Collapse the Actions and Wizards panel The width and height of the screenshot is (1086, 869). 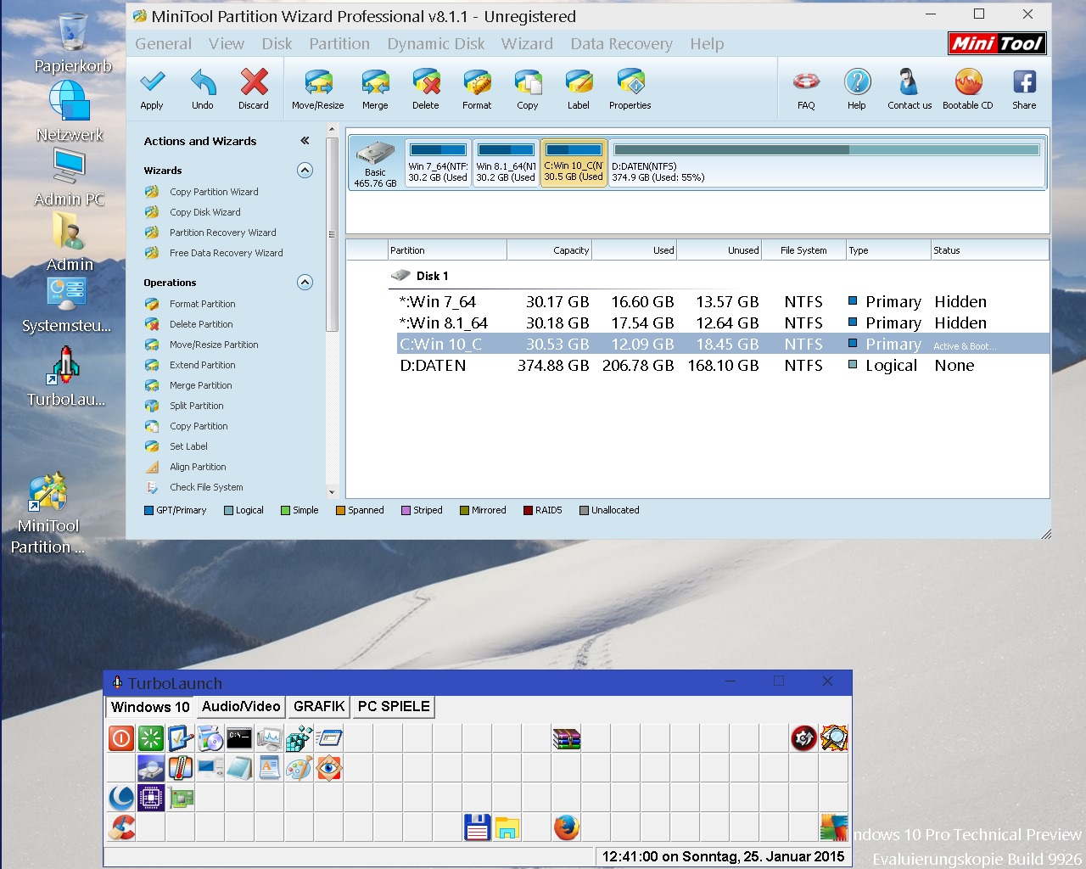305,141
